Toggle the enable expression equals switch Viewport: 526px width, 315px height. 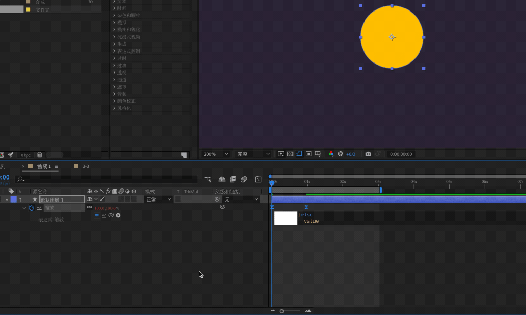point(97,215)
